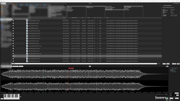This screenshot has width=180, height=101.
Task: Tick the checkbox for SON_MentalTerror_A_ET.wav
Action: click(x=13, y=49)
